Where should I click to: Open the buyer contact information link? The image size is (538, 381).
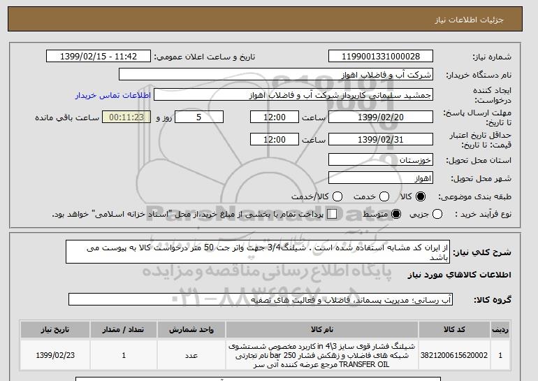coord(113,95)
